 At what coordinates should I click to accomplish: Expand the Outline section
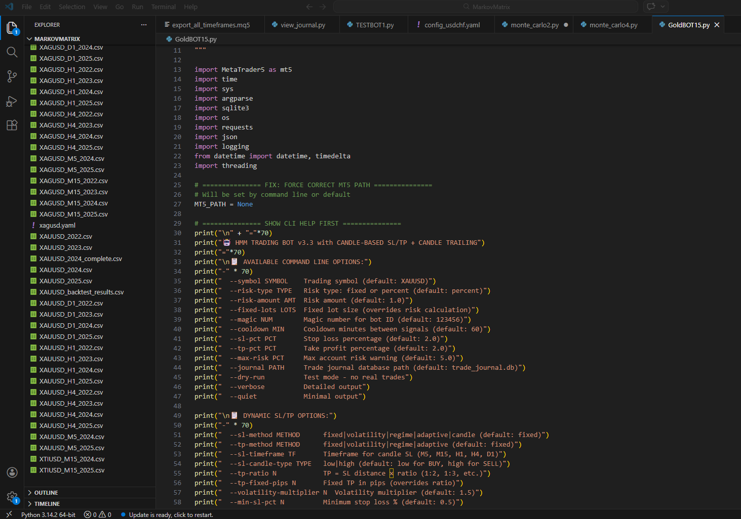coord(46,493)
